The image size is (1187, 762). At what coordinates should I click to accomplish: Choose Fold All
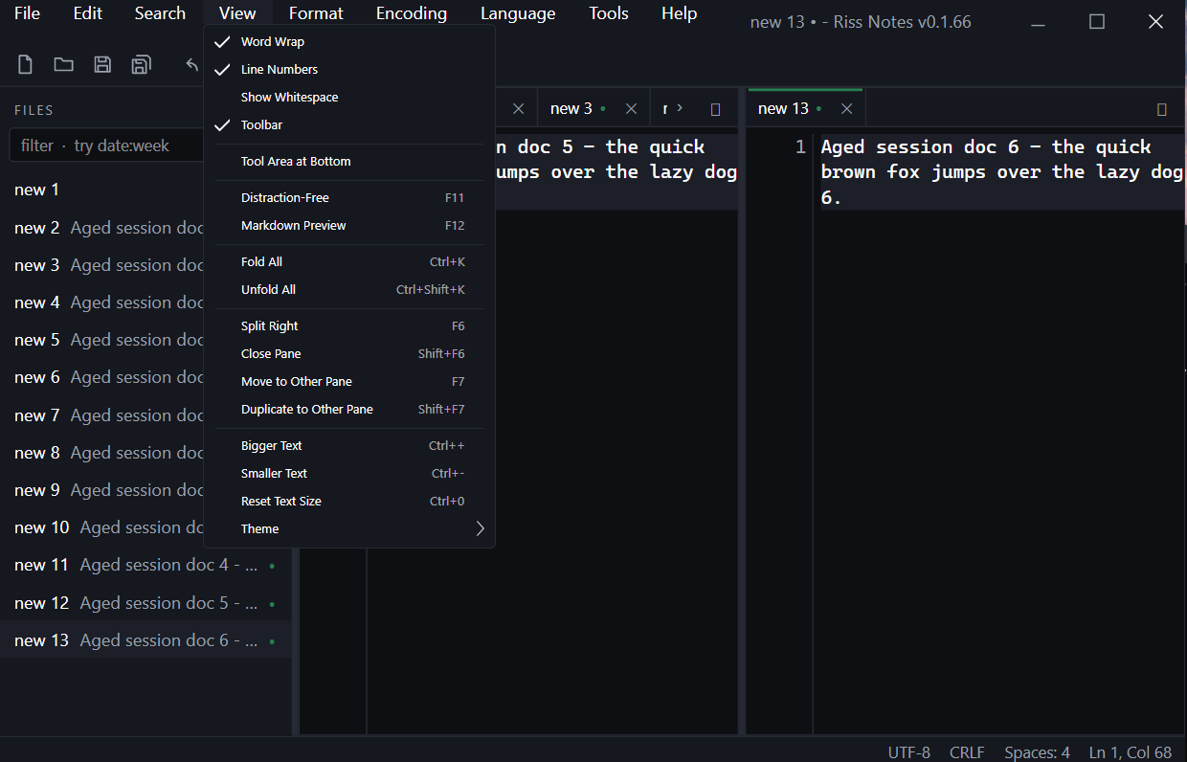(349, 262)
